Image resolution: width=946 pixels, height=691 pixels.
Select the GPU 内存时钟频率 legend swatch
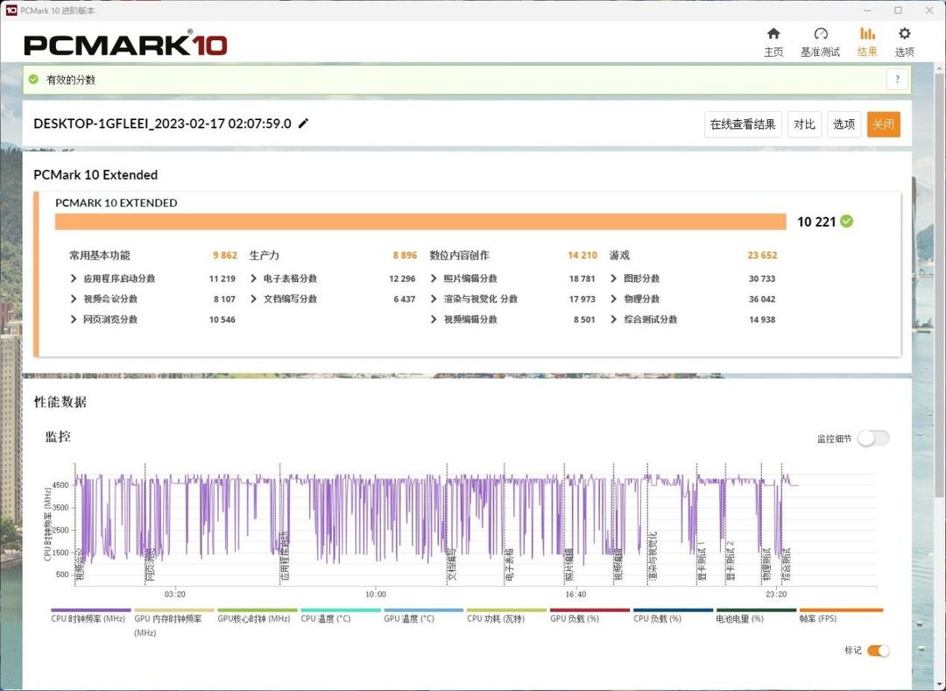(x=173, y=610)
